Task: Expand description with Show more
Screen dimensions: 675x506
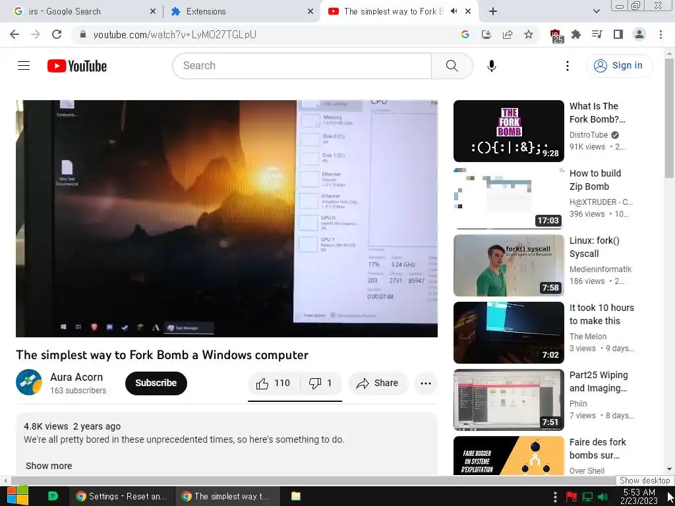Action: 49,466
